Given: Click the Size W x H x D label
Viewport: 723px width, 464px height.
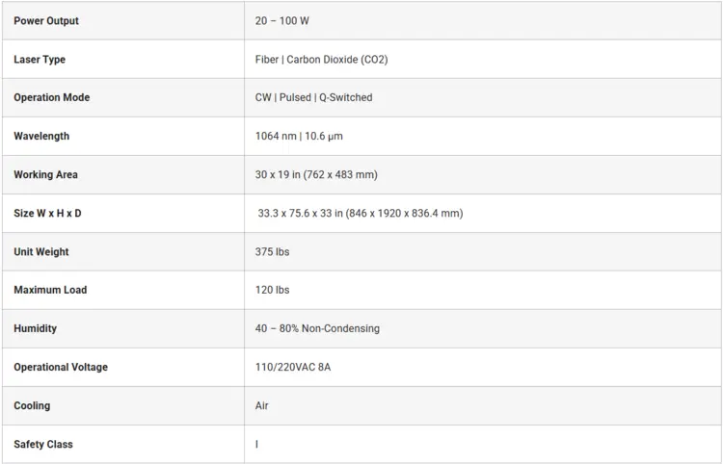Looking at the screenshot, I should (x=47, y=214).
